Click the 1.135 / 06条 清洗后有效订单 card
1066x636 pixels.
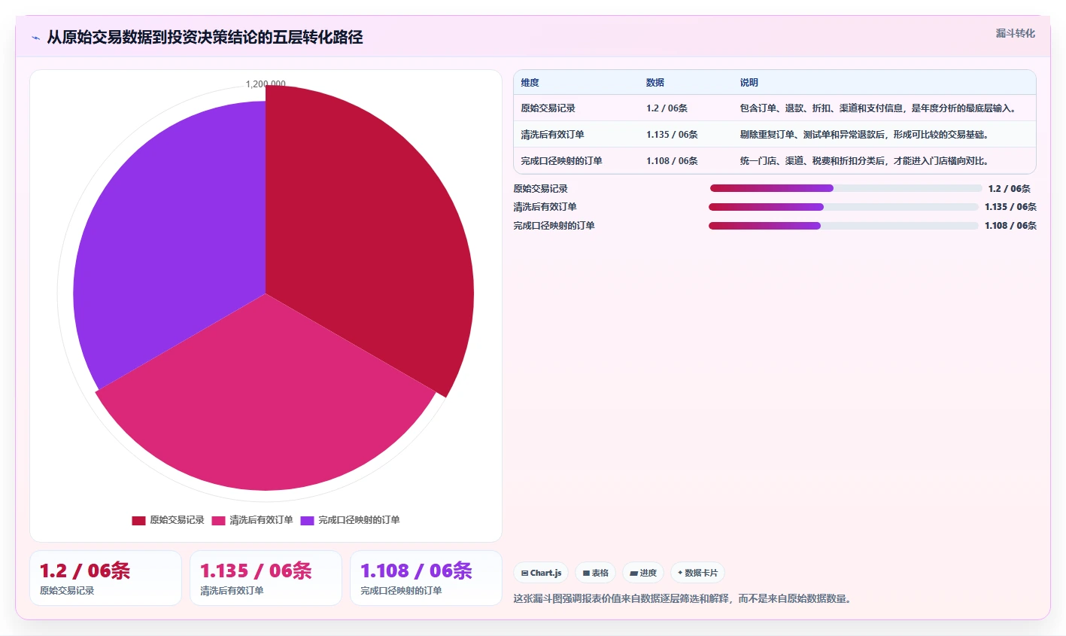(x=266, y=578)
